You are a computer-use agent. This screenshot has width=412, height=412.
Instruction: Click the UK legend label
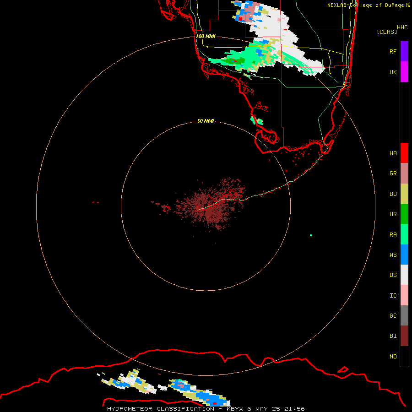point(393,72)
